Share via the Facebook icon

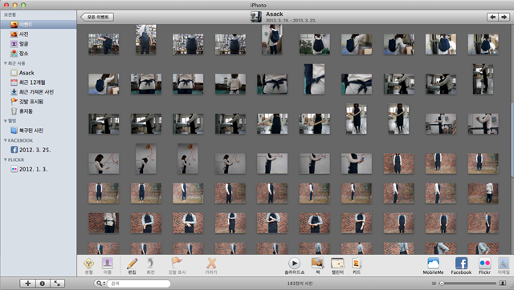(x=461, y=264)
